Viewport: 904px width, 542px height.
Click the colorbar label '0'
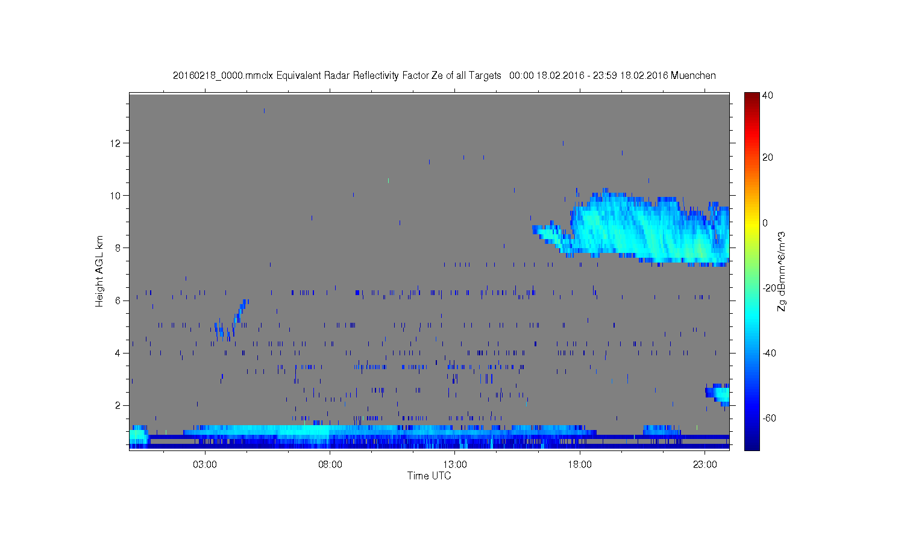(765, 223)
